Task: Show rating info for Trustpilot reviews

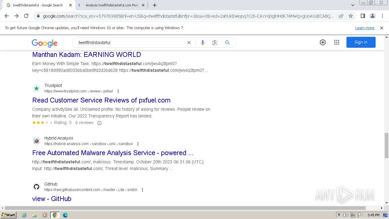Action: [99, 123]
